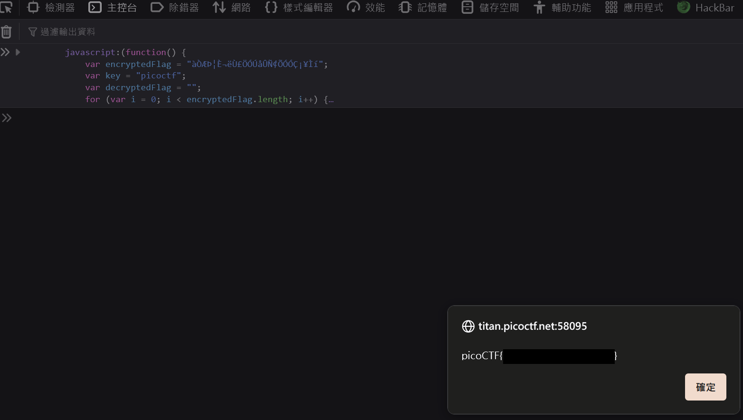Open the 輔助功能 Accessibility tab
This screenshot has height=420, width=743.
pos(562,8)
